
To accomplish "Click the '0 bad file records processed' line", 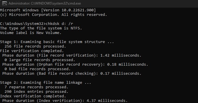I will tap(37, 69).
